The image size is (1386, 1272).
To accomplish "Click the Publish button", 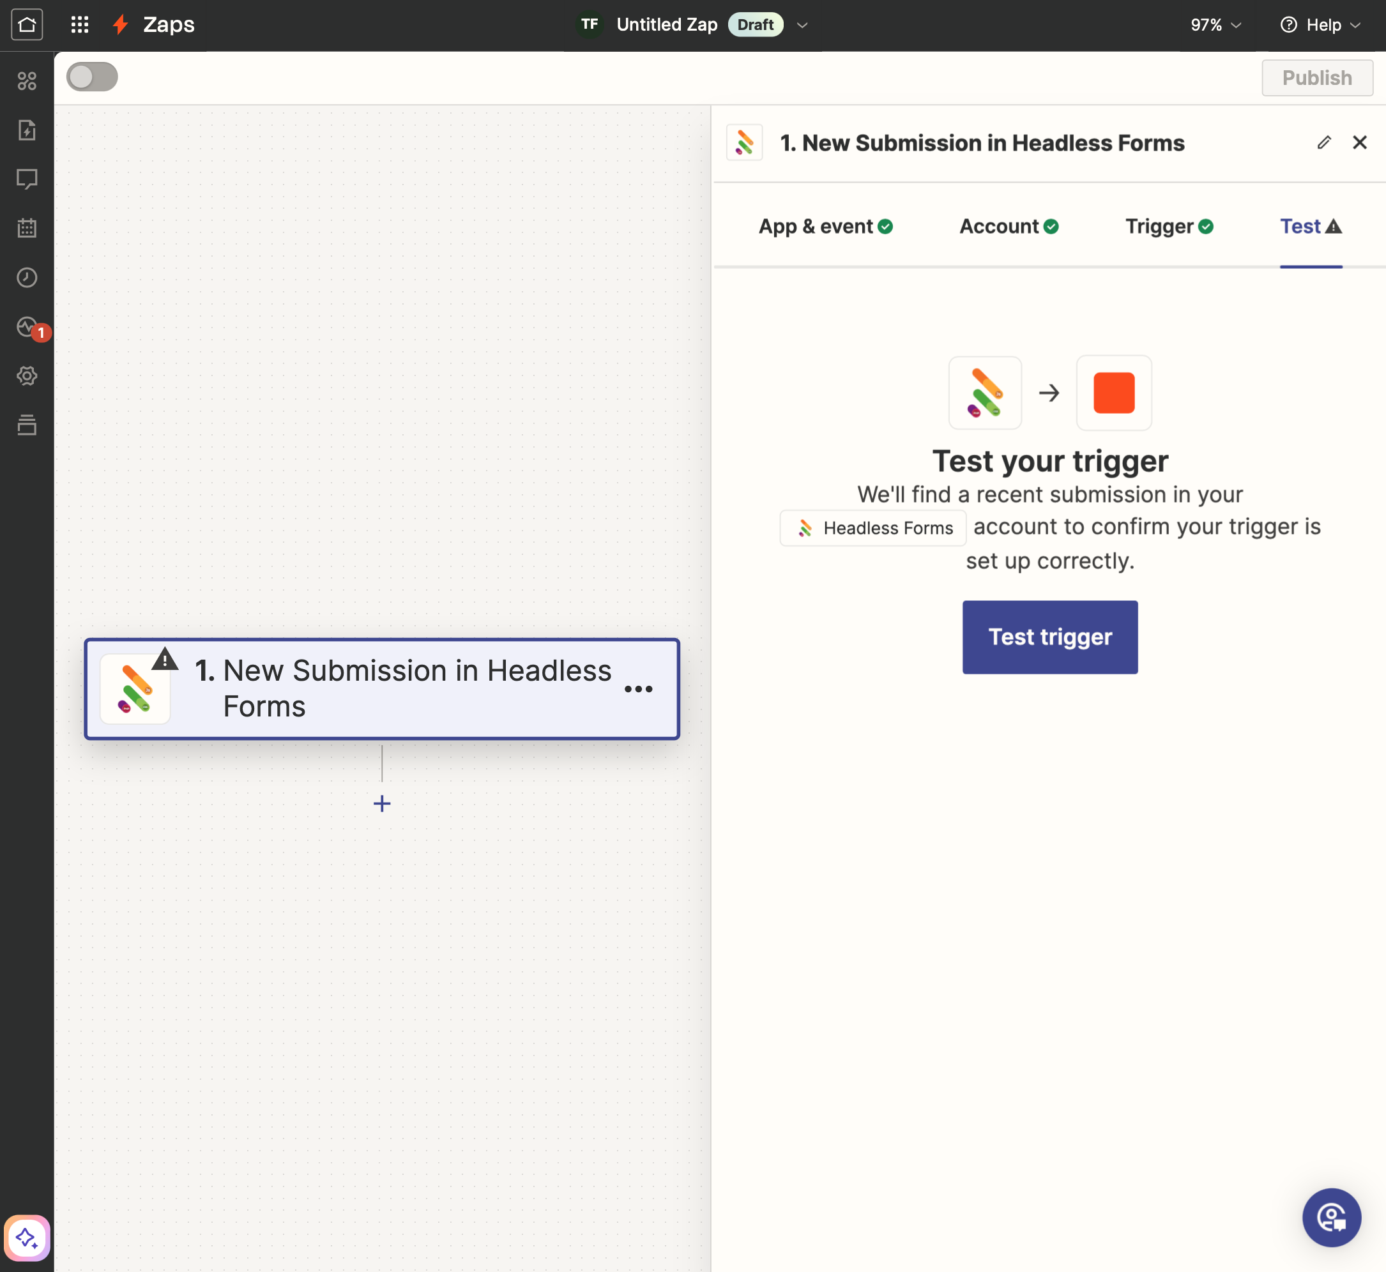I will (1317, 78).
